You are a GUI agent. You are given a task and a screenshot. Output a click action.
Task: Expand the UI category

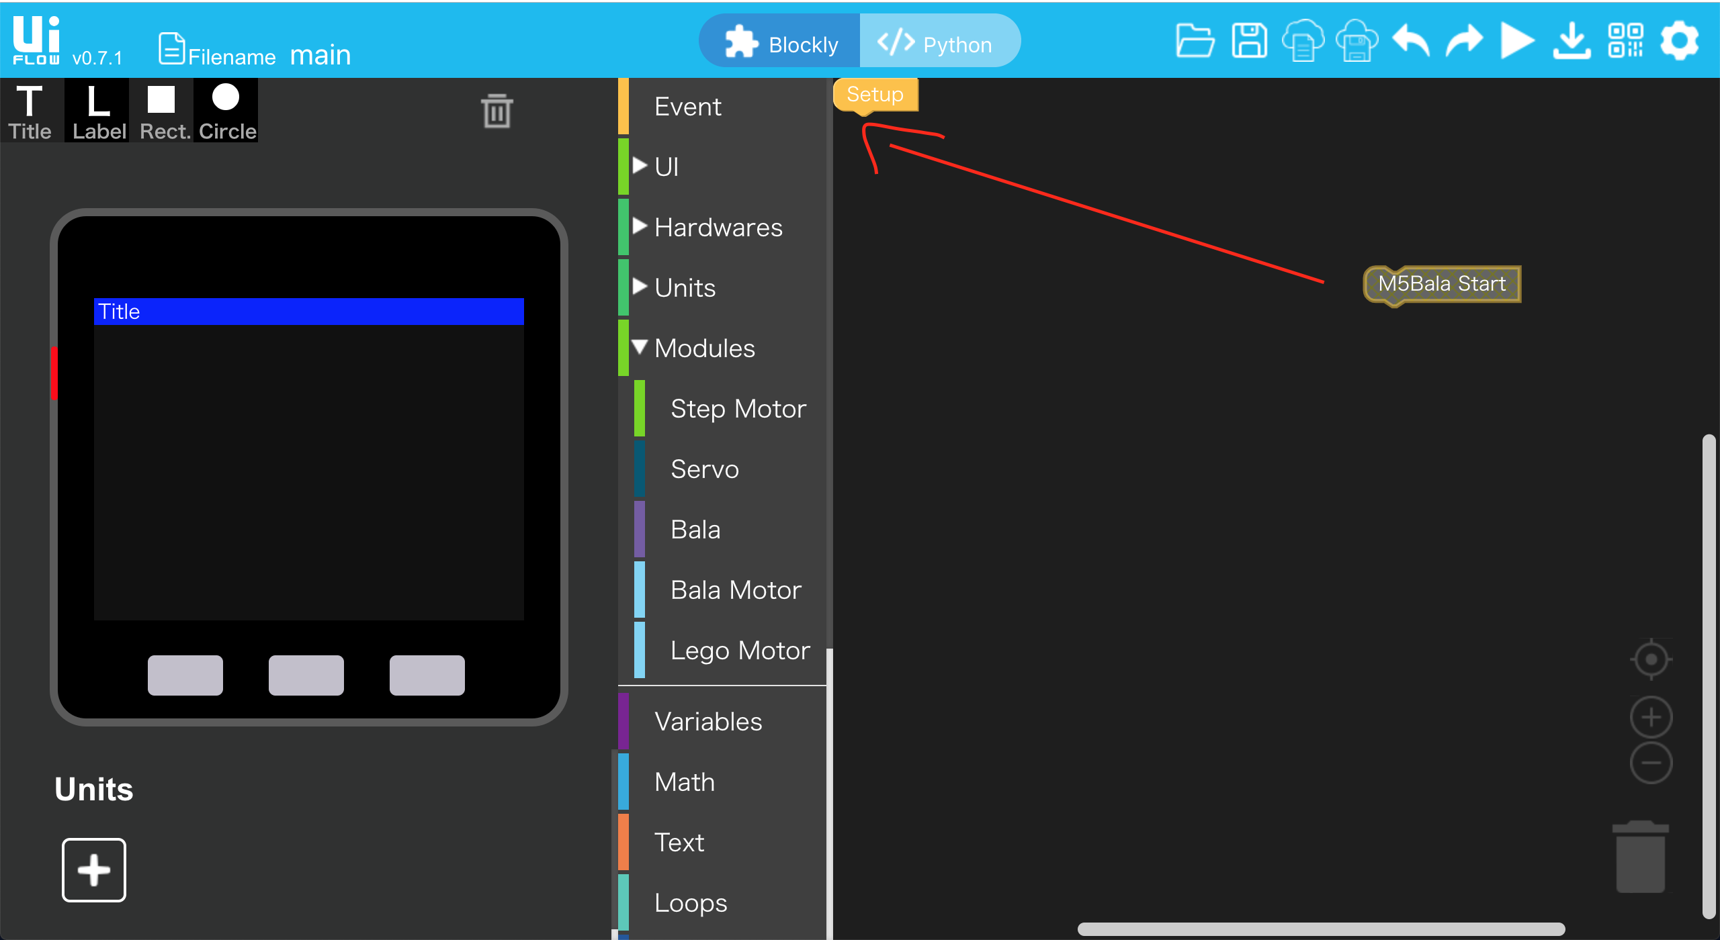tap(666, 167)
